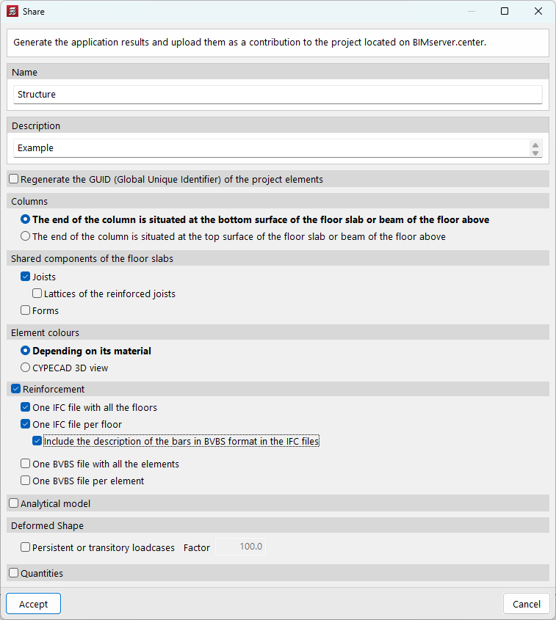Enable the Quantities section checkbox
Image resolution: width=556 pixels, height=620 pixels.
click(14, 573)
